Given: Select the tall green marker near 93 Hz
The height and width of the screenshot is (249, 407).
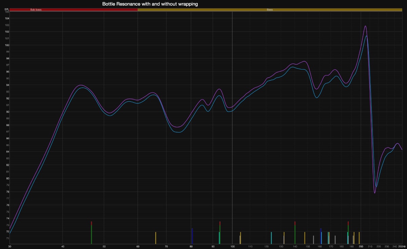Looking at the screenshot, I should [220, 234].
